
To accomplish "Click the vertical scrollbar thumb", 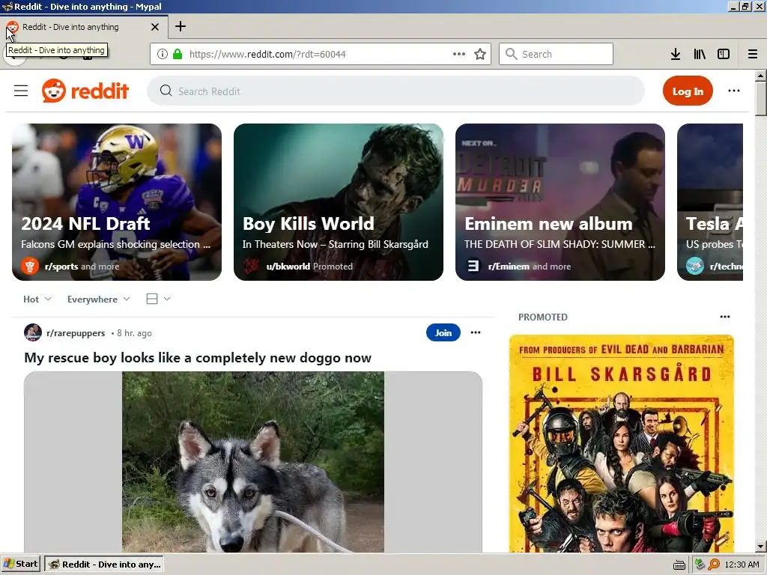I will coord(761,99).
